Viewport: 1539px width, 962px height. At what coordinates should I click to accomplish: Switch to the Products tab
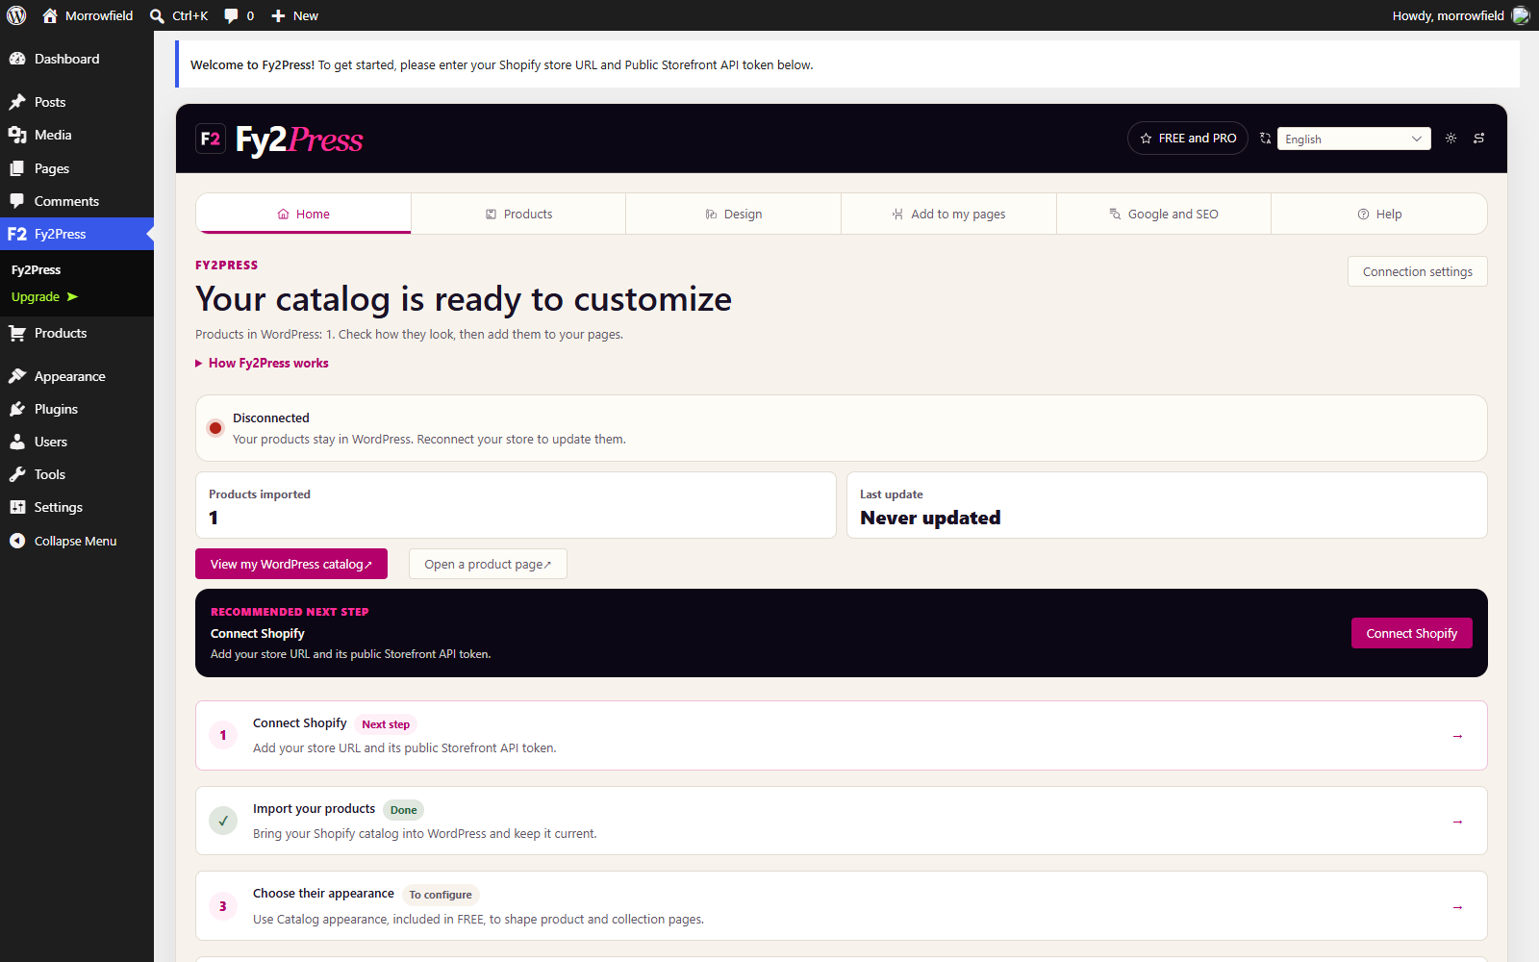(x=518, y=214)
